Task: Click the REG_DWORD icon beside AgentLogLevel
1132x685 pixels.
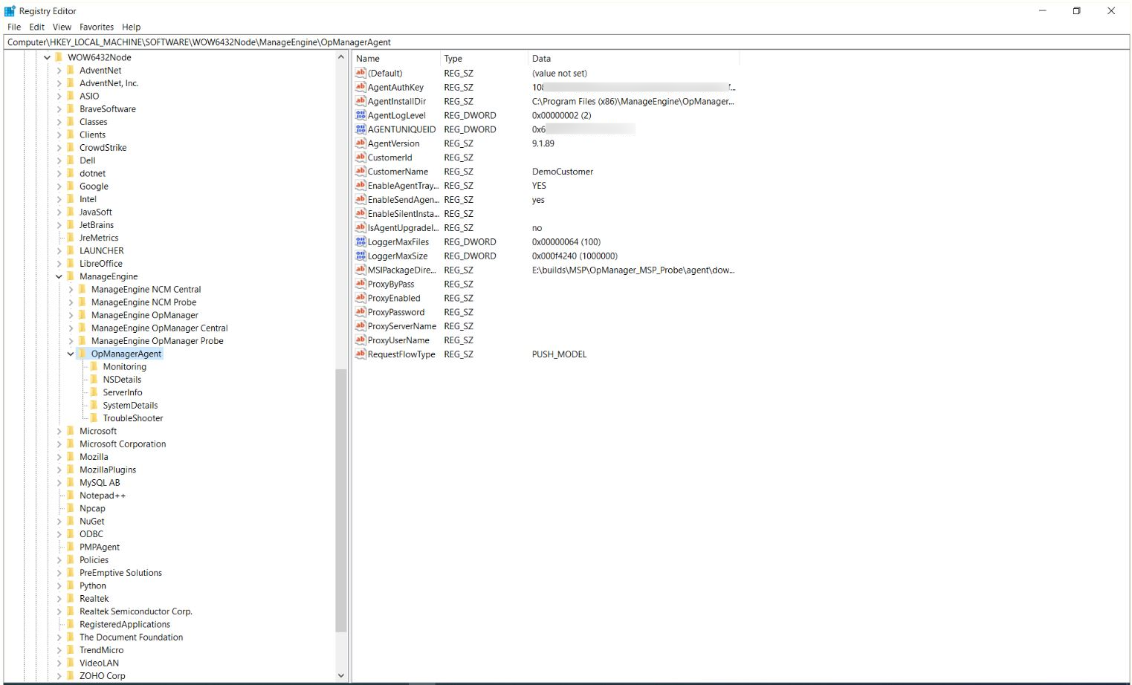Action: pos(360,115)
